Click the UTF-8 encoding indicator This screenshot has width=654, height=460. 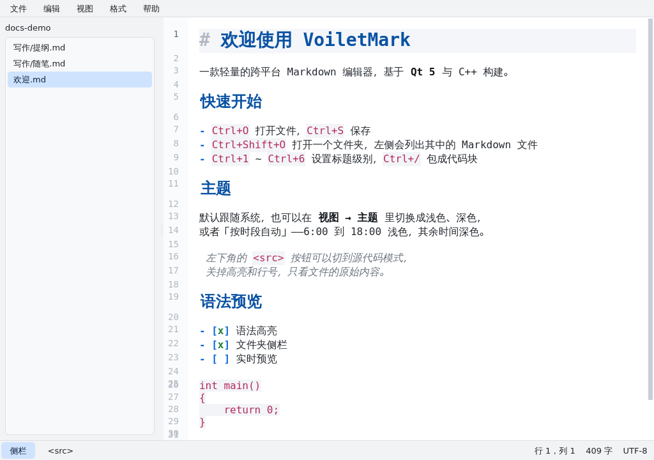[635, 451]
